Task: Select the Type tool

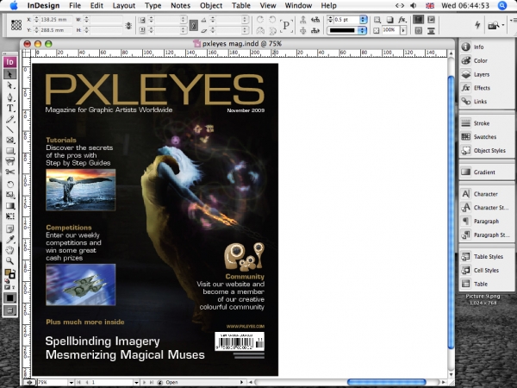Action: pos(9,108)
